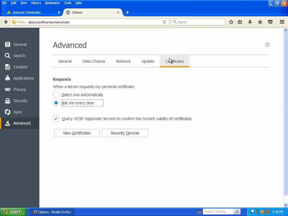This screenshot has width=288, height=216.
Task: Click the Firefox identity icon in address bar
Action: (19, 22)
